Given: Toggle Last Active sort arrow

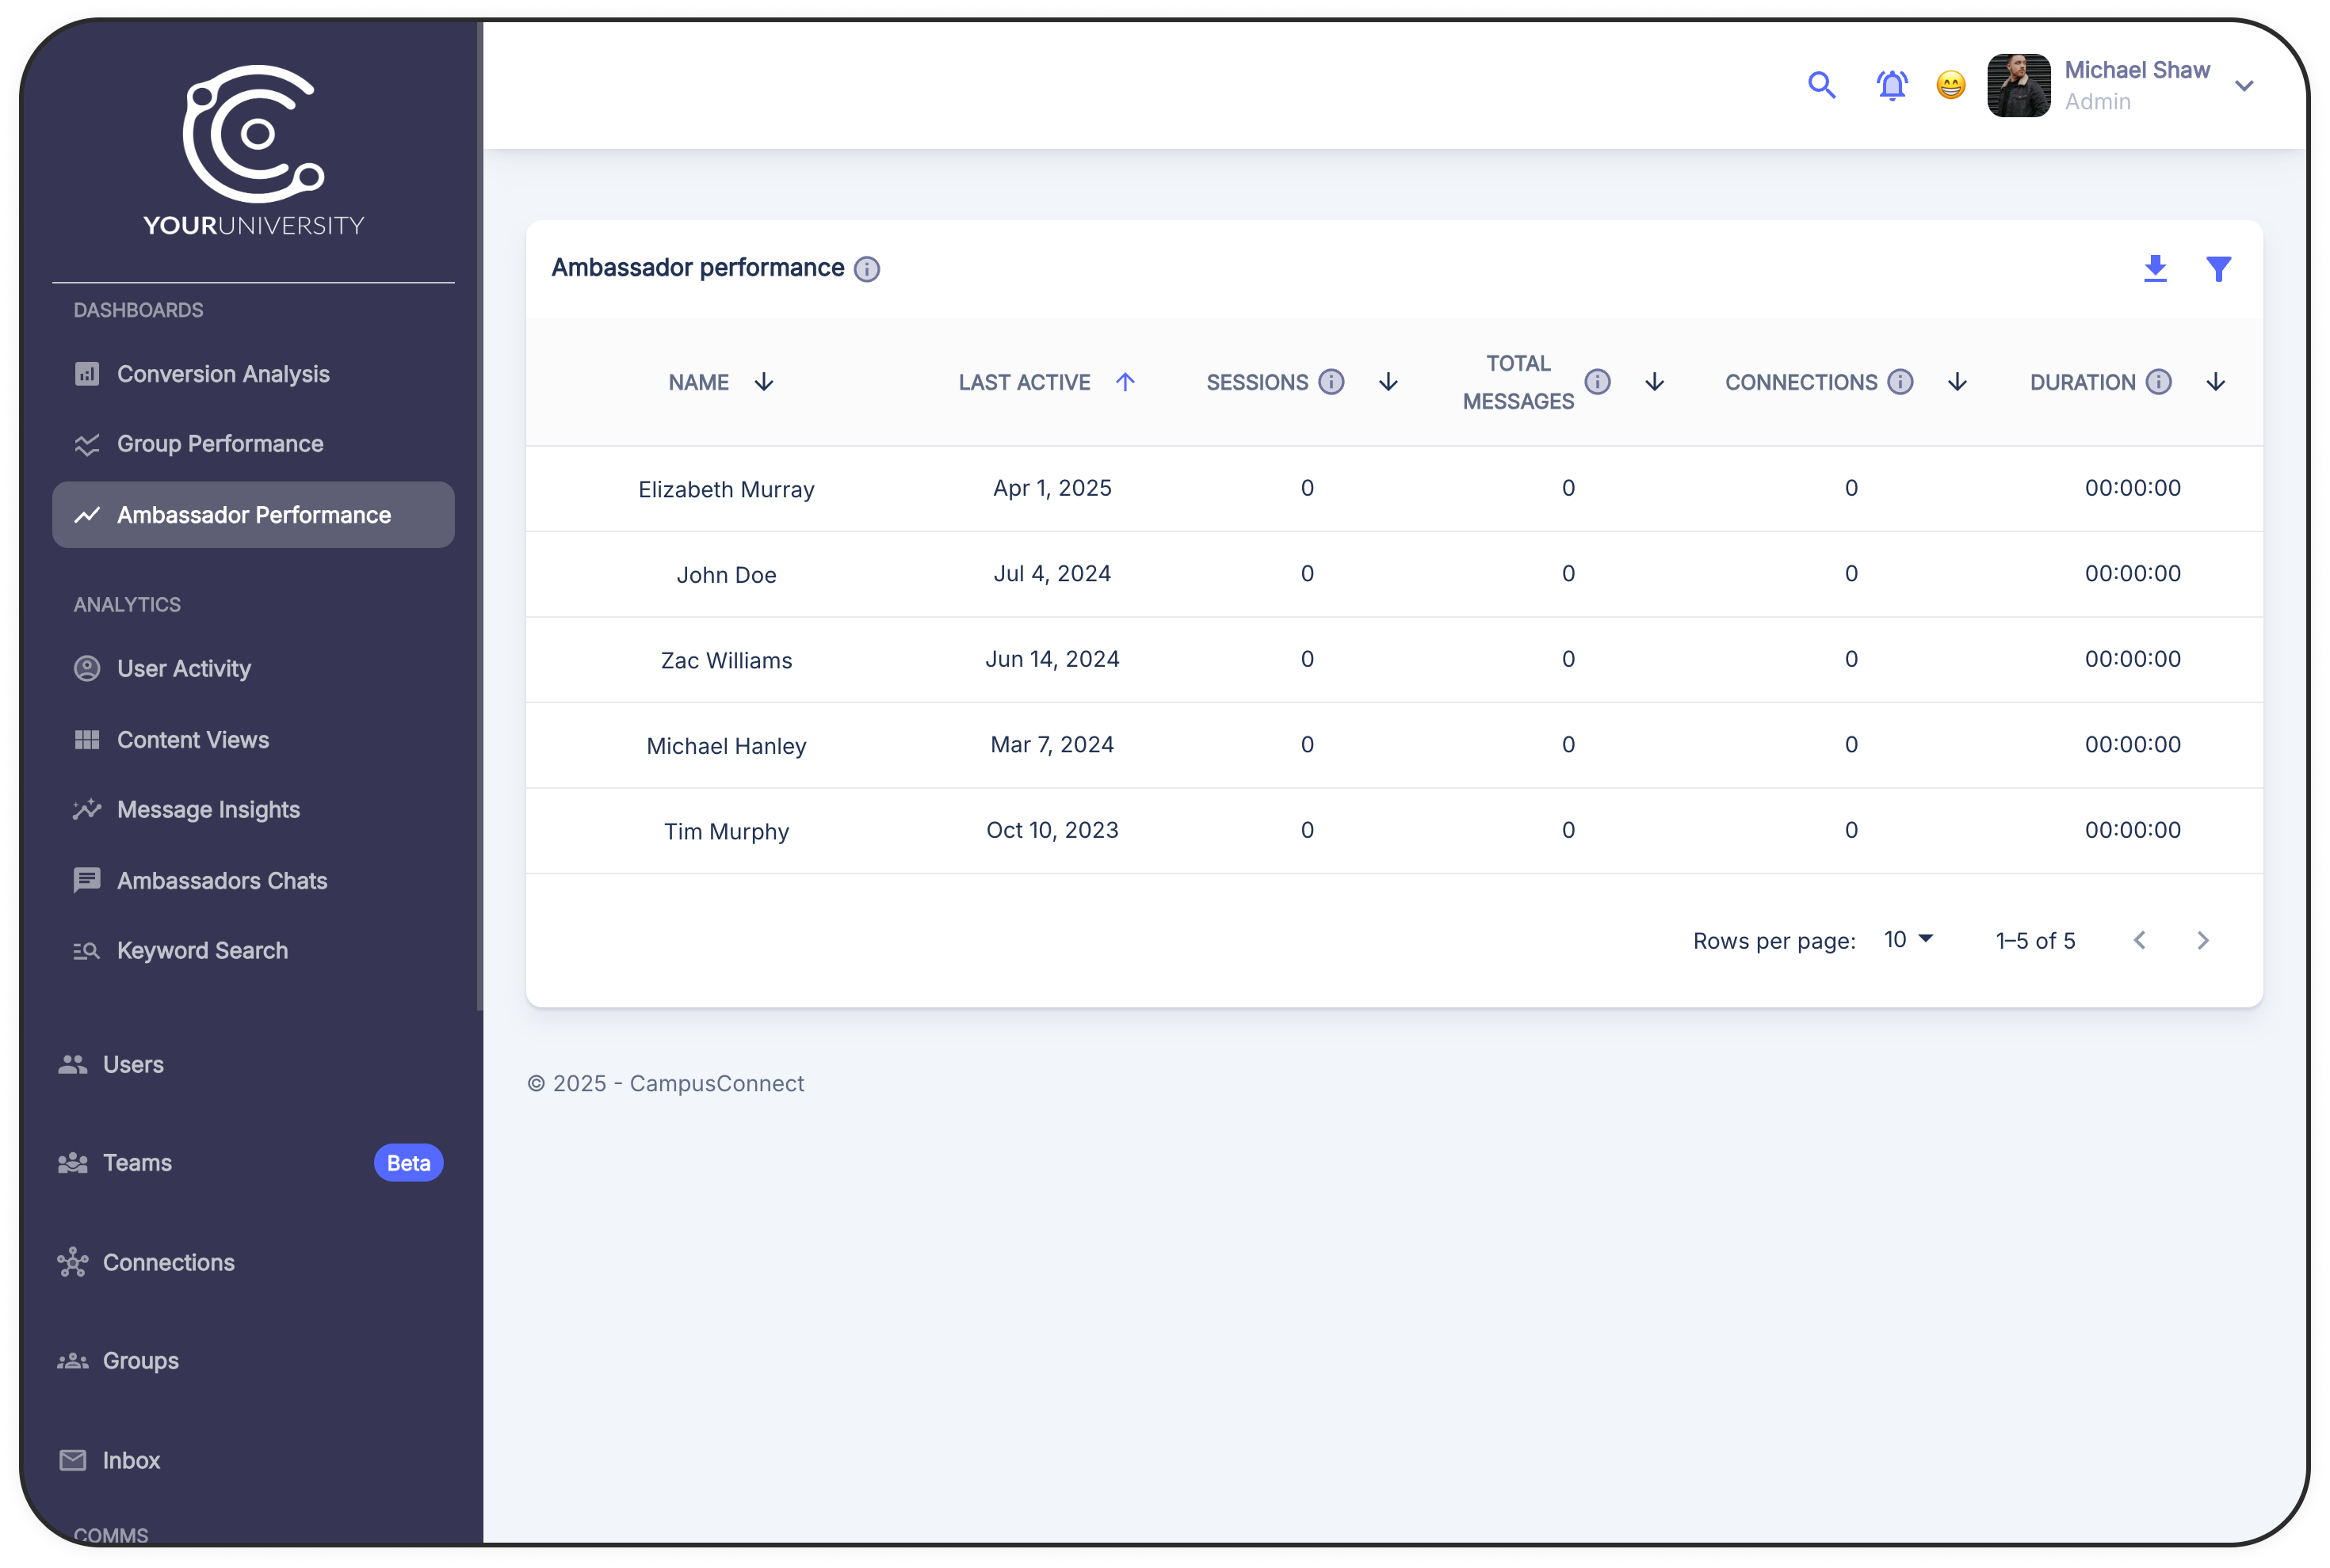Looking at the screenshot, I should 1125,382.
